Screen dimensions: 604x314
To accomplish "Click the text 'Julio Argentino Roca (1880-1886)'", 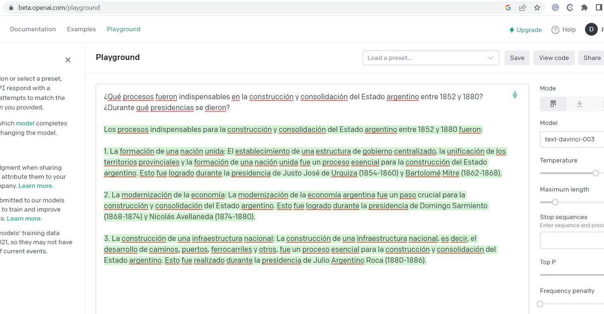I will 369,260.
